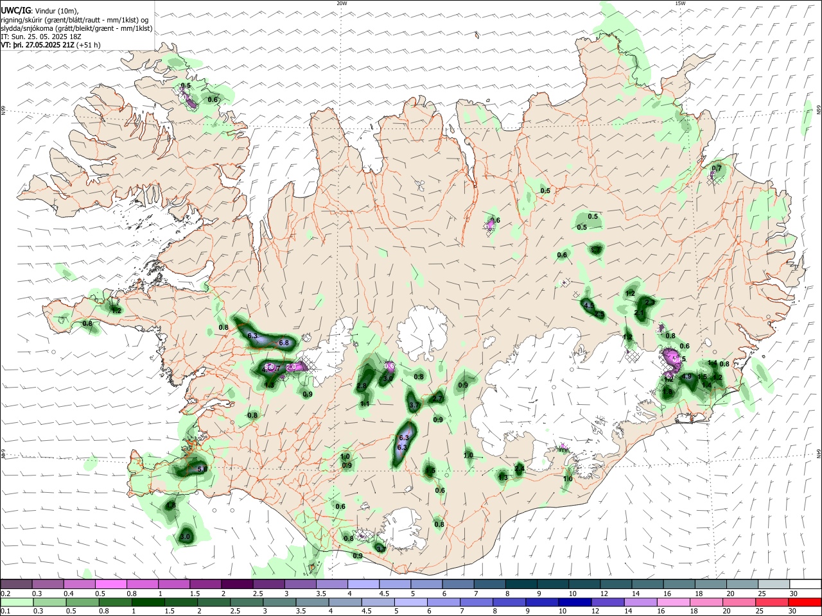Click the 2.4 precipitation value south of the glacier

click(520, 469)
